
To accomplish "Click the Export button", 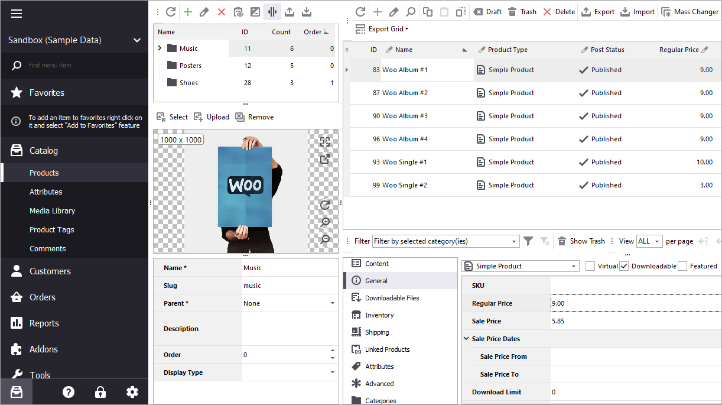I will point(597,11).
